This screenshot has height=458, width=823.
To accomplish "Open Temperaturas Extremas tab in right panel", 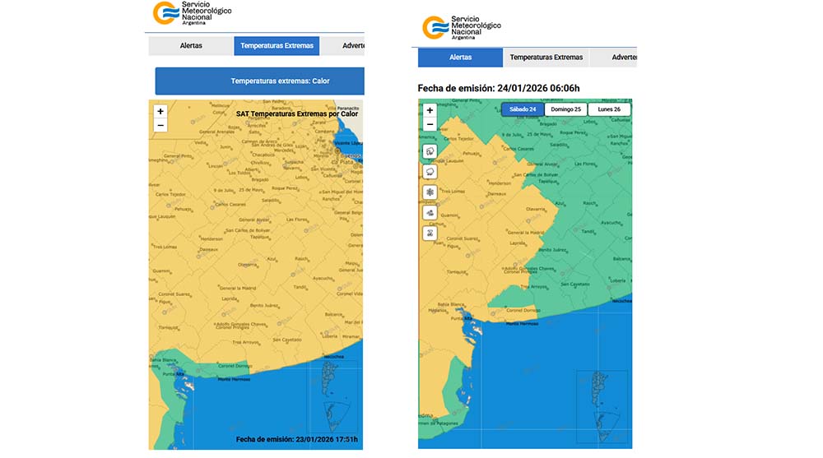I will pyautogui.click(x=546, y=58).
